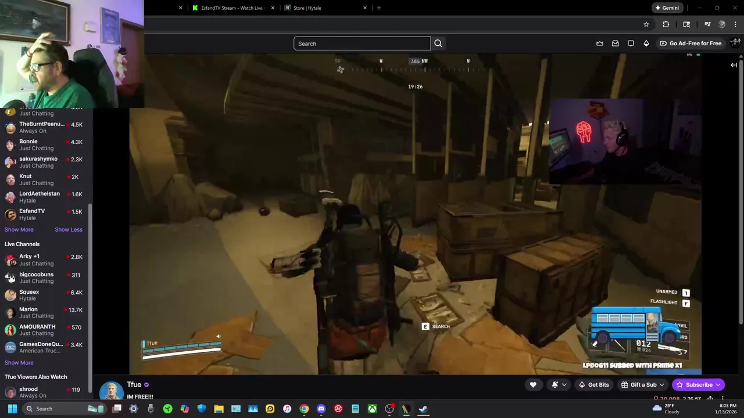The width and height of the screenshot is (744, 418).
Task: Open Chrome extensions puzzle icon
Action: click(x=666, y=24)
